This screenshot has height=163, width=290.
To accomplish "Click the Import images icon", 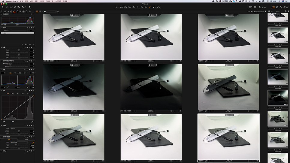I will [x=3, y=7].
